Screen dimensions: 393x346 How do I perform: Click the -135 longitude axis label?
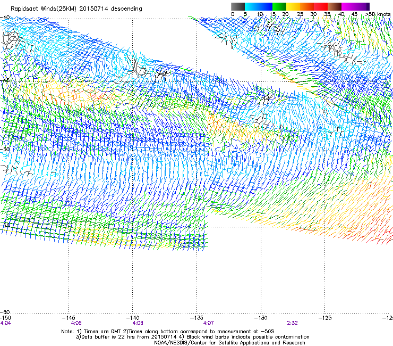pos(196,318)
